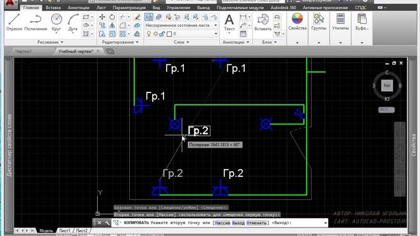The width and height of the screenshot is (420, 236).
Task: Choose the Scale tool
Action: pos(112,34)
